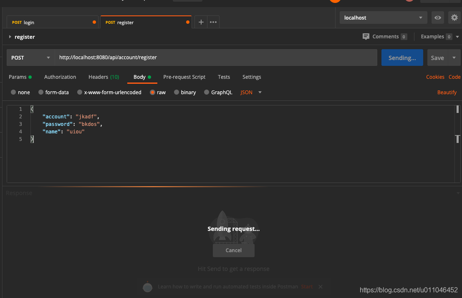
Task: Open the POST request method dropdown
Action: point(30,57)
